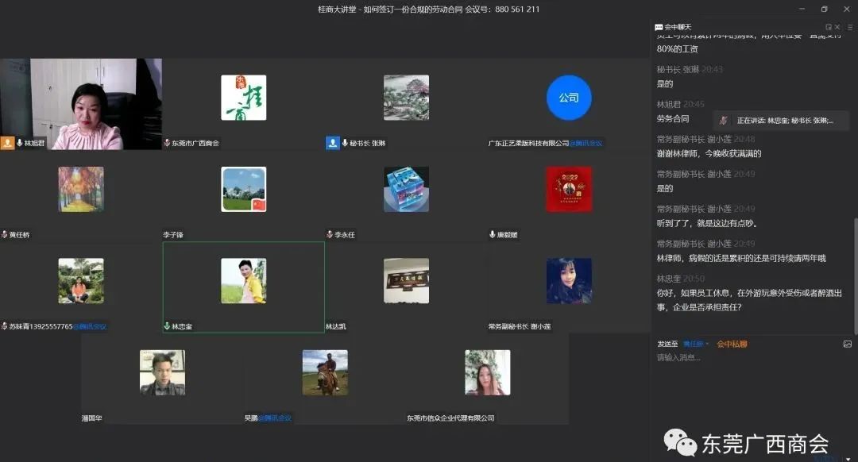The height and width of the screenshot is (462, 858).
Task: Click 秘书长 张琳's microphone icon
Action: pos(345,143)
